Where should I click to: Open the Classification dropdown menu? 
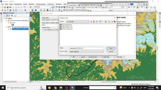(x=73, y=5)
